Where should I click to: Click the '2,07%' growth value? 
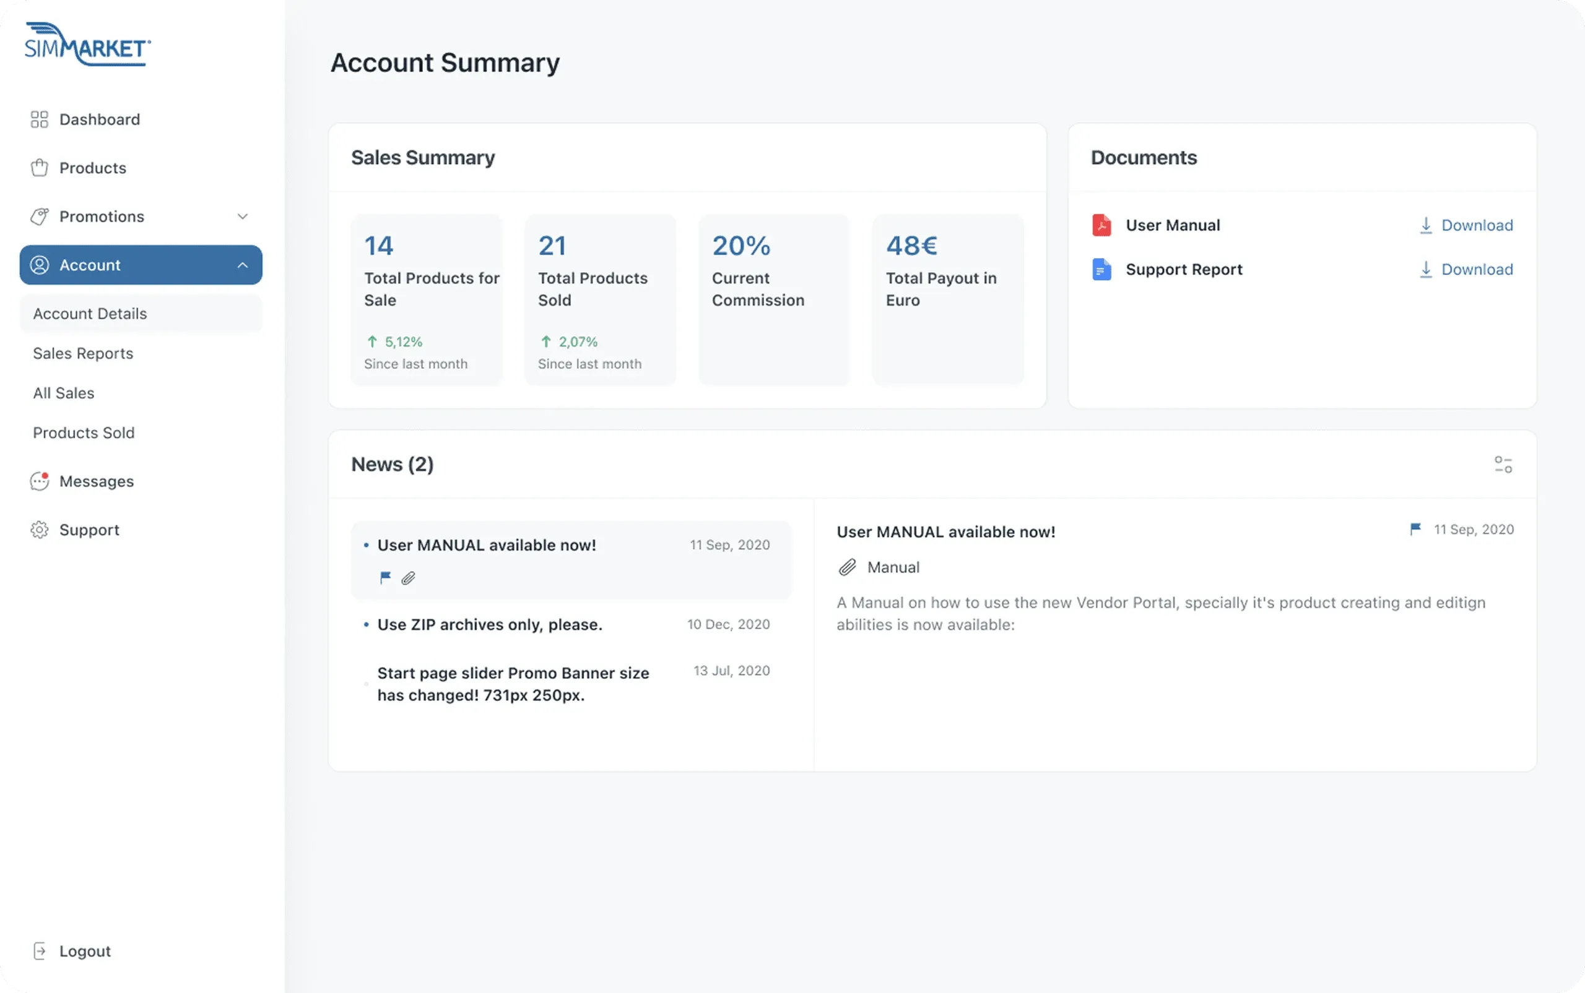578,342
